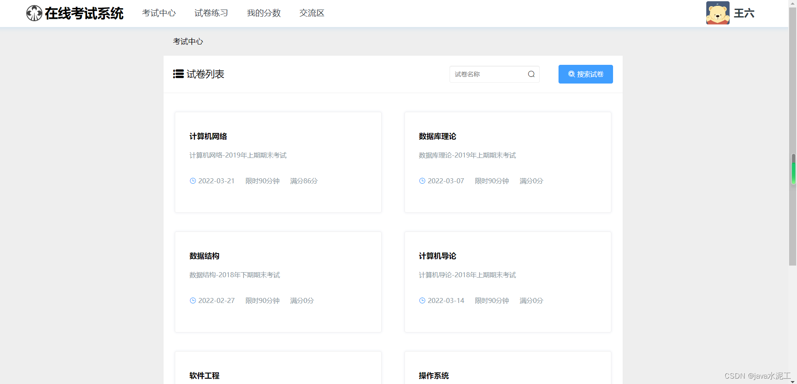Click the online exam system logo icon
The width and height of the screenshot is (797, 384).
pyautogui.click(x=34, y=13)
